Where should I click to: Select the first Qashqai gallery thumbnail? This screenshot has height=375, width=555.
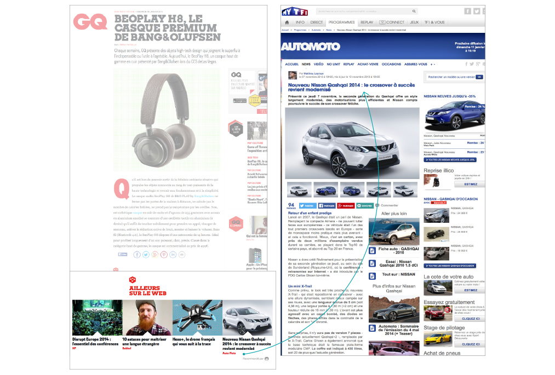pos(299,189)
